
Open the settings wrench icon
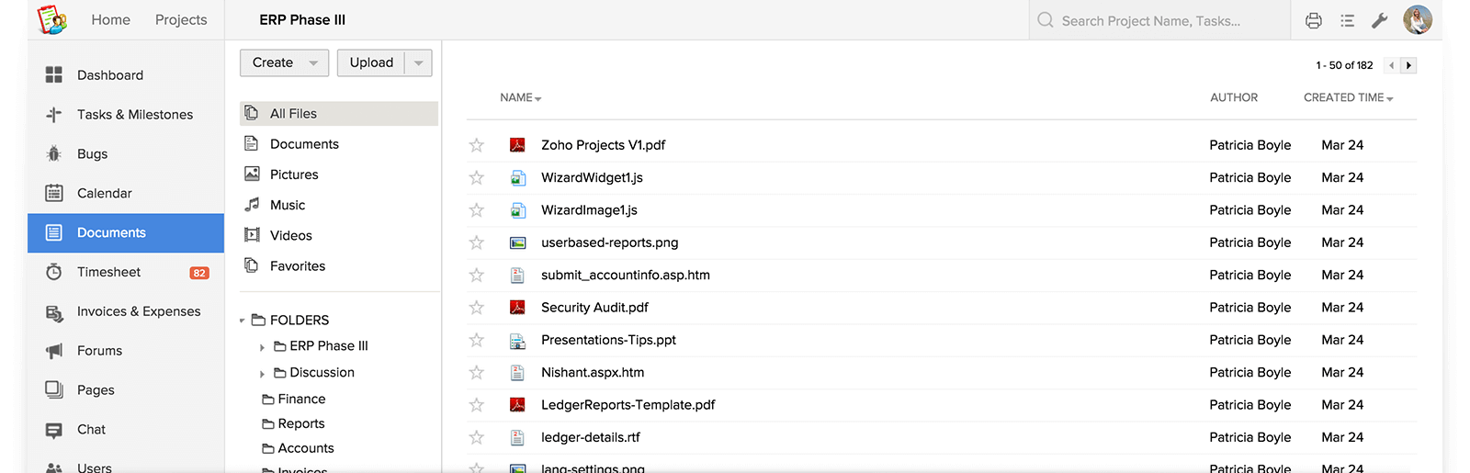point(1379,20)
